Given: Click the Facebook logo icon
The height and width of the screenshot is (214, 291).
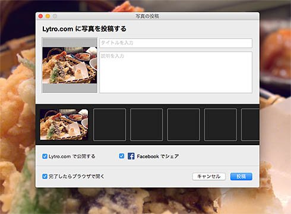Looking at the screenshot, I should click(x=131, y=156).
